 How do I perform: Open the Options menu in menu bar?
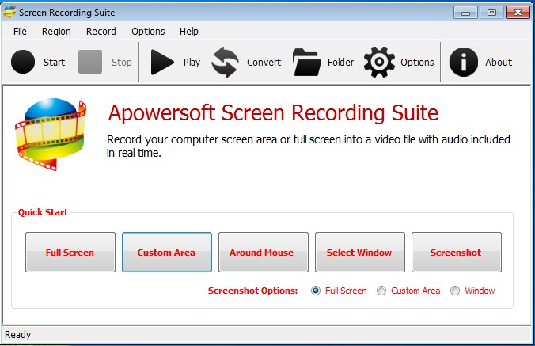[x=148, y=31]
